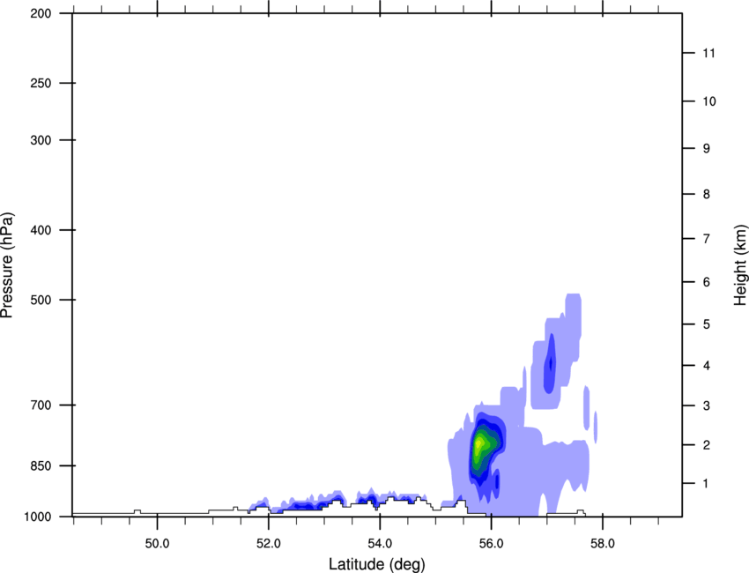Viewport: 749px width, 573px height.
Task: Click height tick label '10'
Action: (709, 101)
